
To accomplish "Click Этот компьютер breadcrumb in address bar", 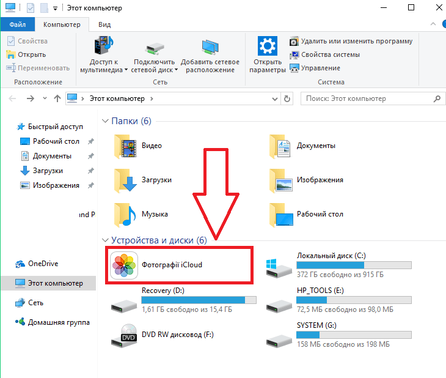I will [117, 99].
